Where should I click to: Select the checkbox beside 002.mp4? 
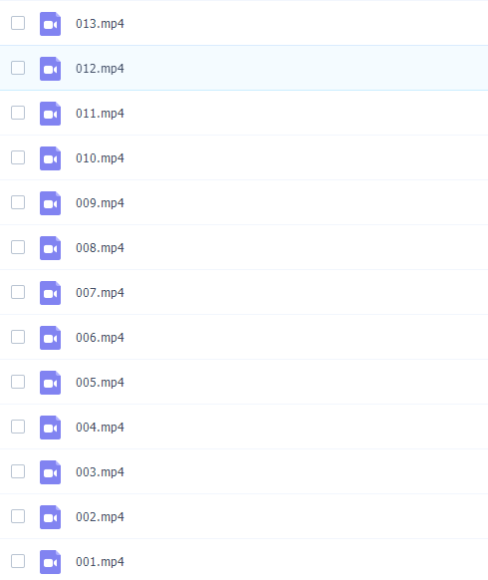tap(18, 516)
